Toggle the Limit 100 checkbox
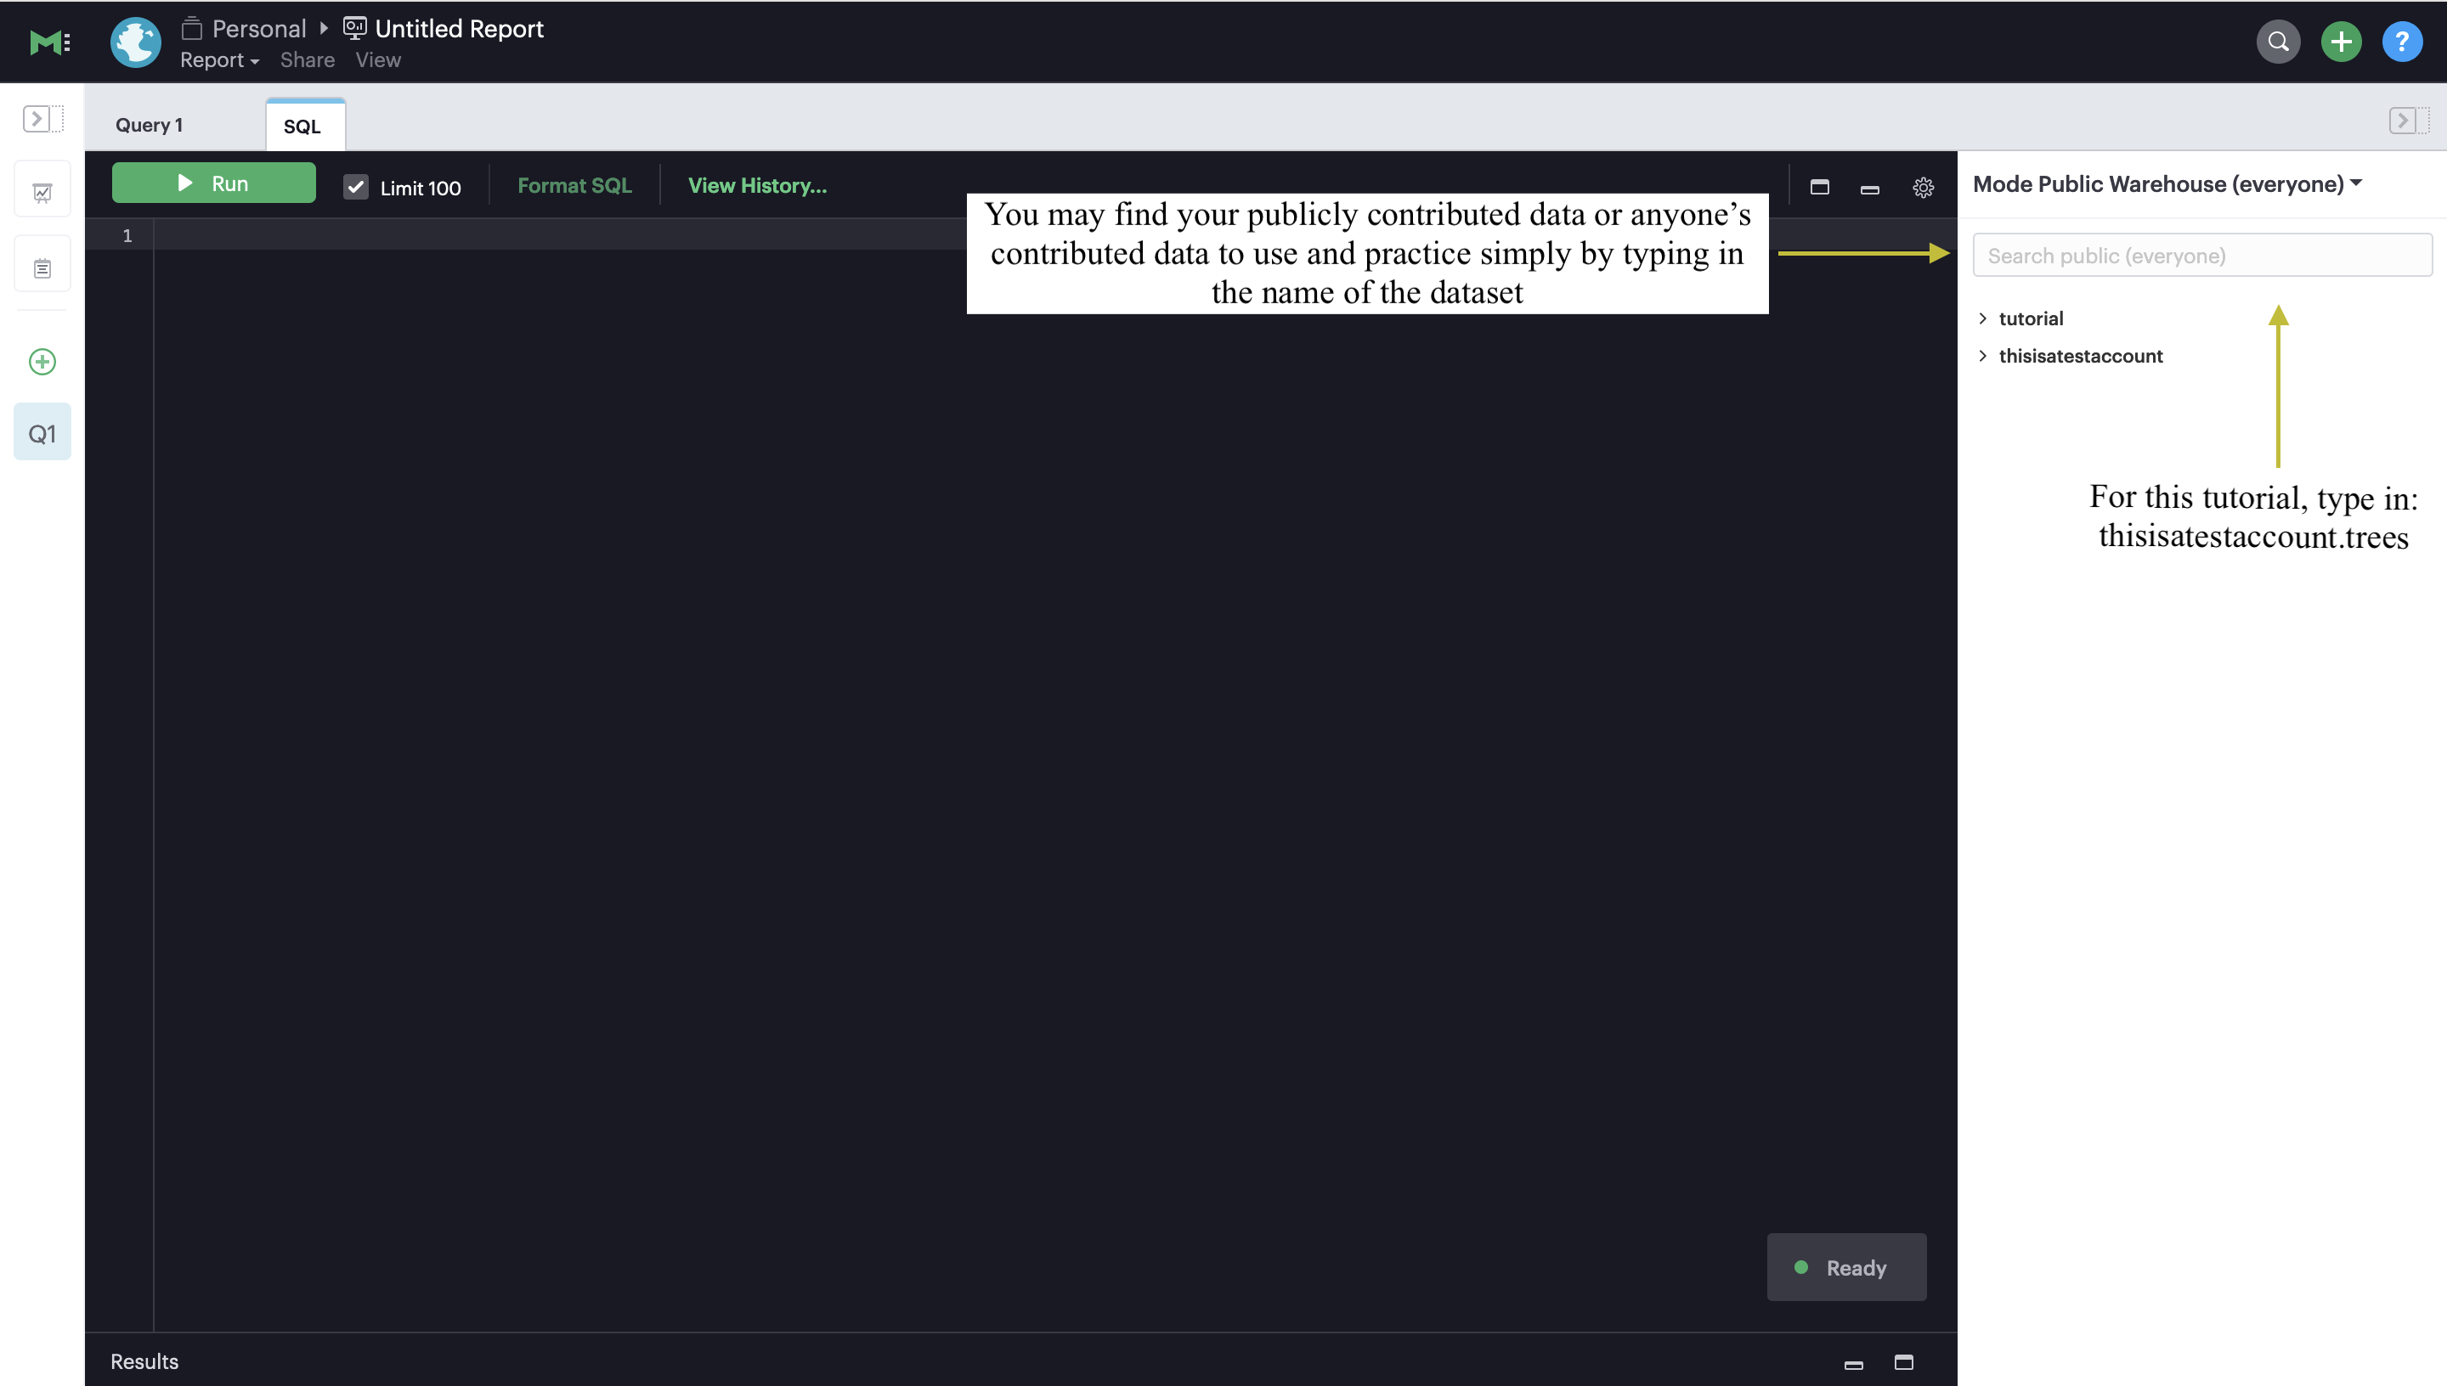The width and height of the screenshot is (2447, 1386). tap(356, 187)
